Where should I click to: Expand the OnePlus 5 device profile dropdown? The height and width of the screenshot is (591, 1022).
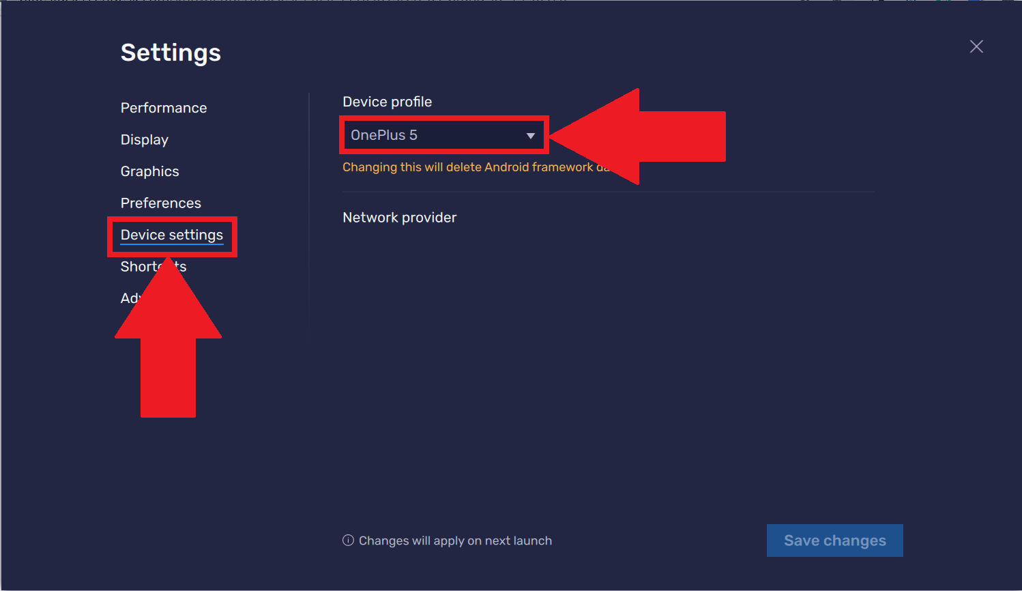point(443,135)
